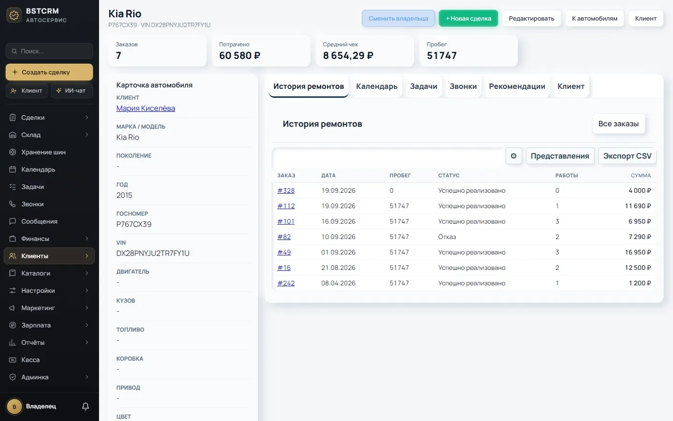Expand the Клиенты menu chevron

[87, 256]
